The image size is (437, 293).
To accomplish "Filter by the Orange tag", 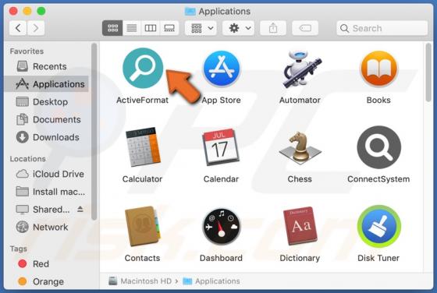I will coord(46,281).
